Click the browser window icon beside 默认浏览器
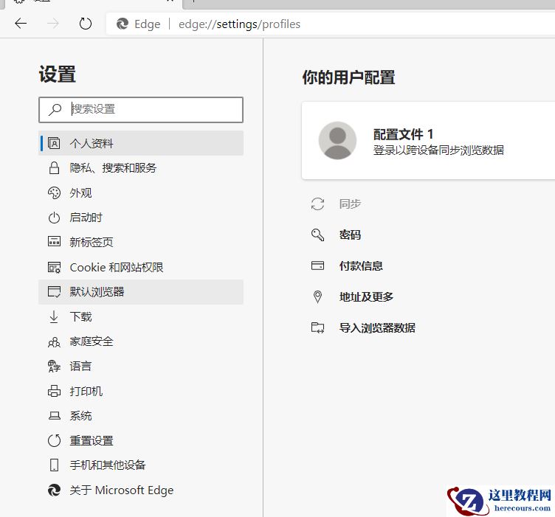Screen dimensions: 555x517 tap(54, 292)
